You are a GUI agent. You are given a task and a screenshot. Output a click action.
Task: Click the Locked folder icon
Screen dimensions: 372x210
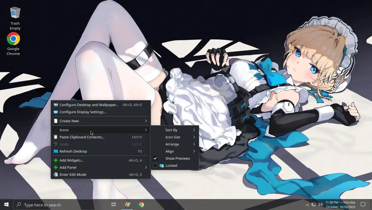point(162,165)
